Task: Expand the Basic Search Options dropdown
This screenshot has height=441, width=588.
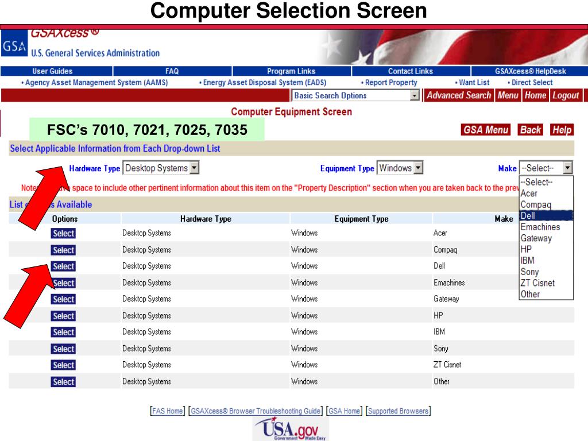Action: point(355,96)
